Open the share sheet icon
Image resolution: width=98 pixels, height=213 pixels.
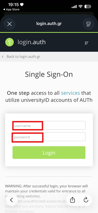(x=72, y=200)
